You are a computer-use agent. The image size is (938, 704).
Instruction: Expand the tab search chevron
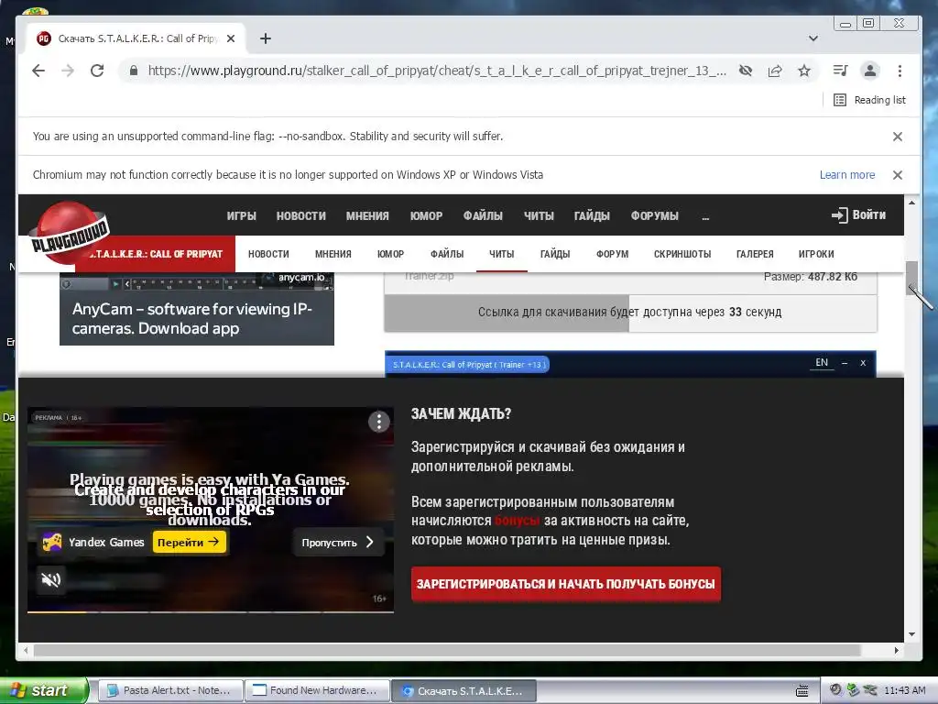813,38
